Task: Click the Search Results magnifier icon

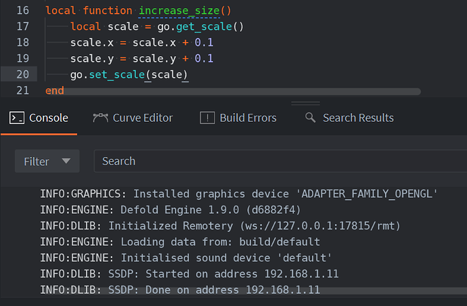Action: (311, 118)
